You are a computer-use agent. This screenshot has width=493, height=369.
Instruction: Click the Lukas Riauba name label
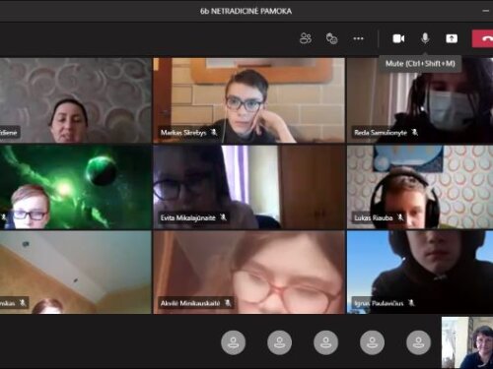374,217
